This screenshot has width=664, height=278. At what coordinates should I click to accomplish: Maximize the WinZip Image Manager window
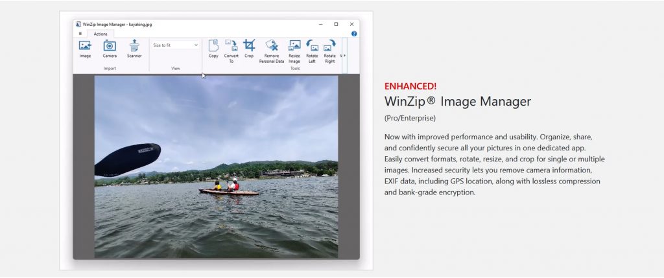tap(336, 24)
